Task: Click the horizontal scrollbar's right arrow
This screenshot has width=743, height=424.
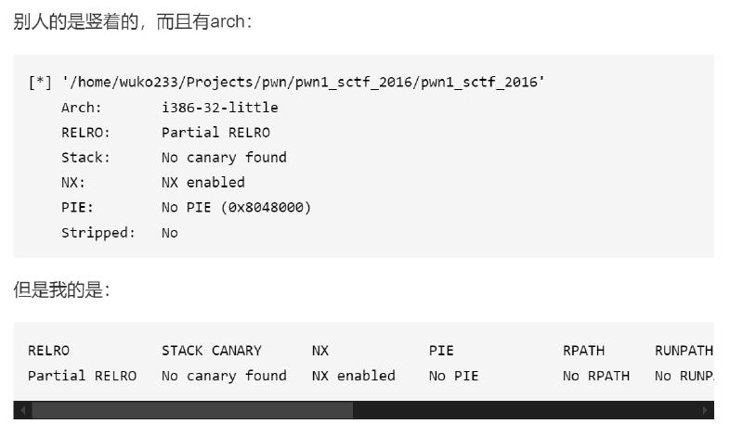Action: pos(705,410)
